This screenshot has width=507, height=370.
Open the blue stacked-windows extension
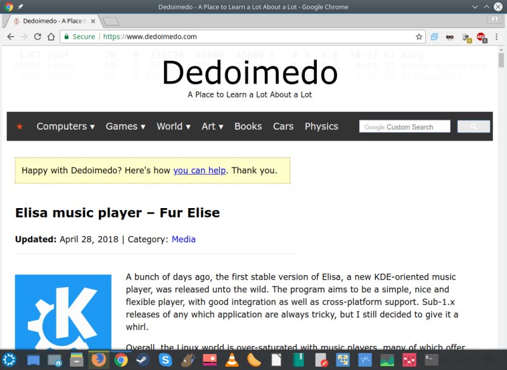[x=434, y=37]
